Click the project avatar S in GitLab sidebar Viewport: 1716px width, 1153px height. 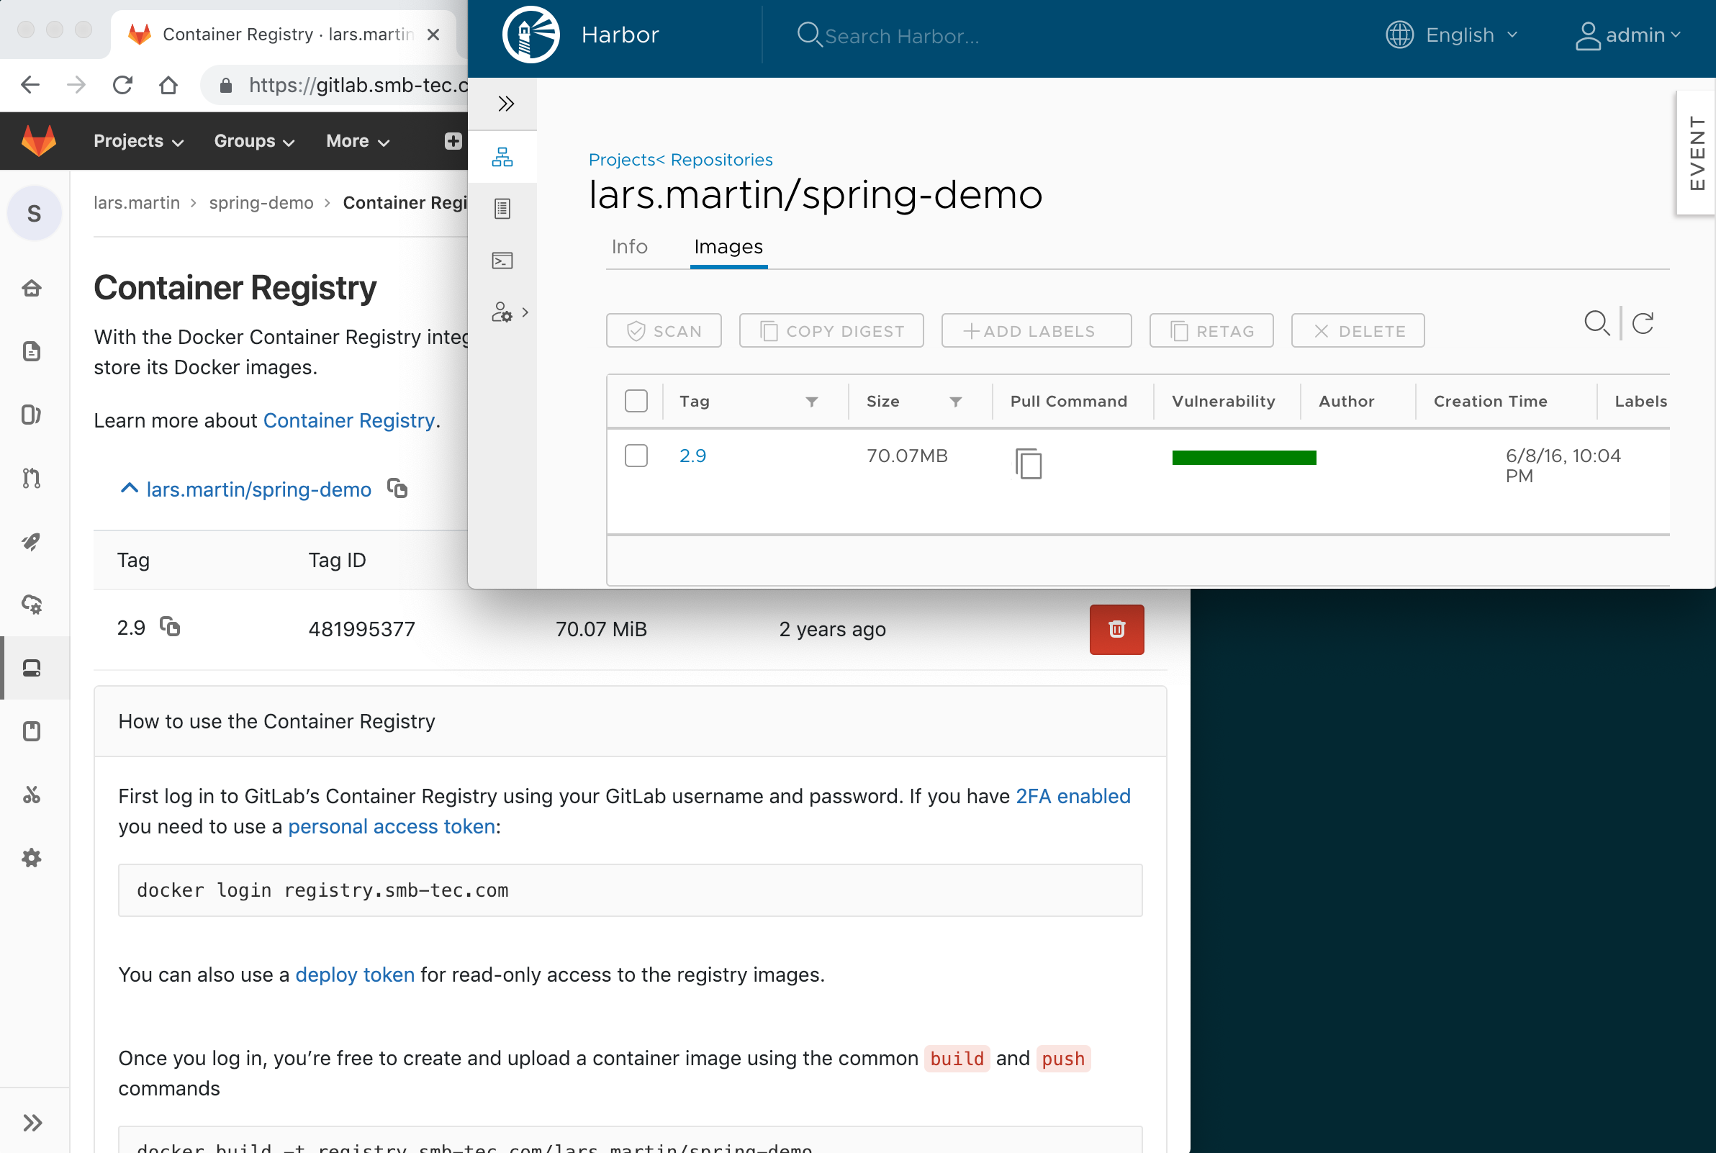pos(35,213)
